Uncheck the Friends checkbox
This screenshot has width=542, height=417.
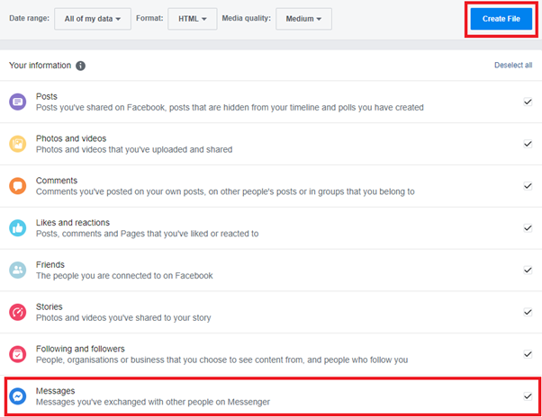pos(528,271)
